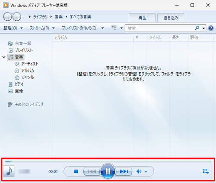Select アルバム in the sidebar tree

(25, 71)
